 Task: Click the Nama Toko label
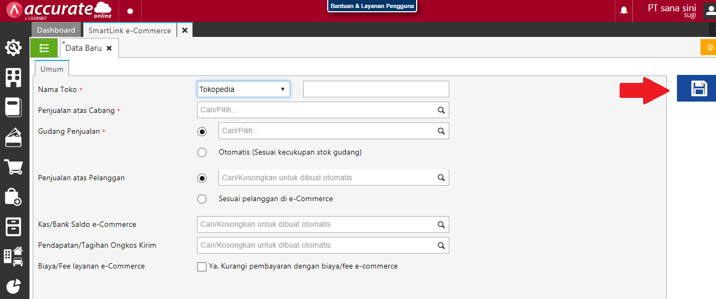point(57,90)
